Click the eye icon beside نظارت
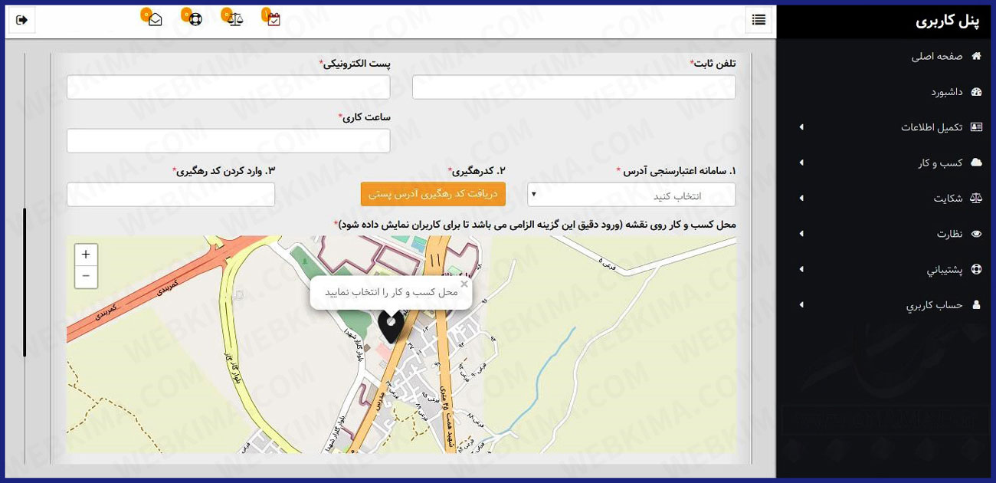The width and height of the screenshot is (996, 483). pyautogui.click(x=976, y=234)
